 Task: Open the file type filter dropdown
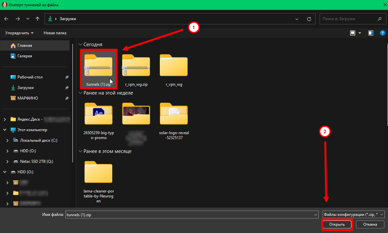[x=353, y=215]
